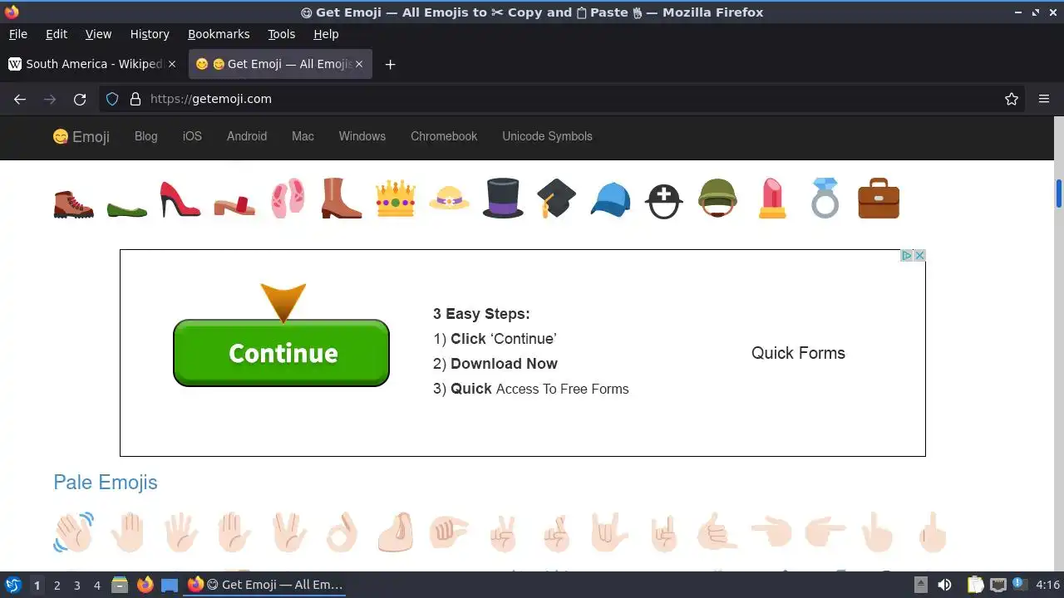Open the Edit menu
Screen dimensions: 1064x598
(x=57, y=34)
